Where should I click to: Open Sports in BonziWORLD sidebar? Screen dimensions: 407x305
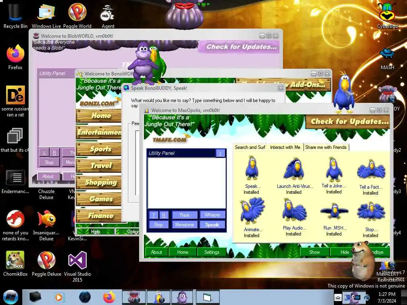[x=99, y=149]
